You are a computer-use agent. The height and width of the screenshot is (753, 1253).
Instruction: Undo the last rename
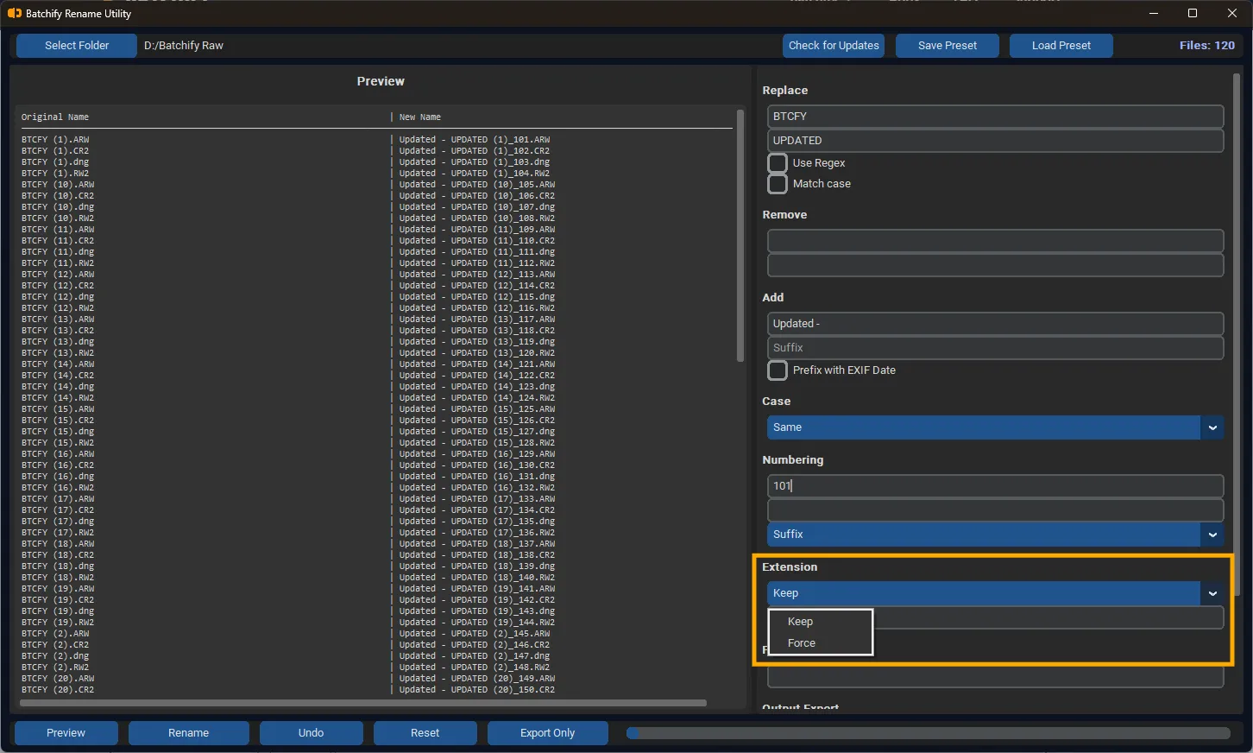click(311, 732)
